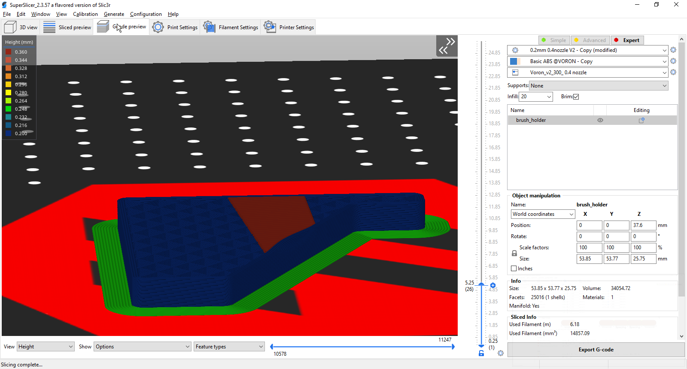Open the World coordinates dropdown
This screenshot has width=687, height=369.
point(543,214)
